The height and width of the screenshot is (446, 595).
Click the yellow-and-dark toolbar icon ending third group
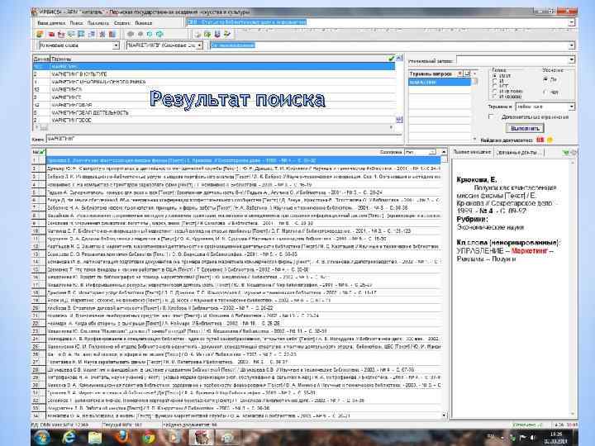pyautogui.click(x=227, y=34)
